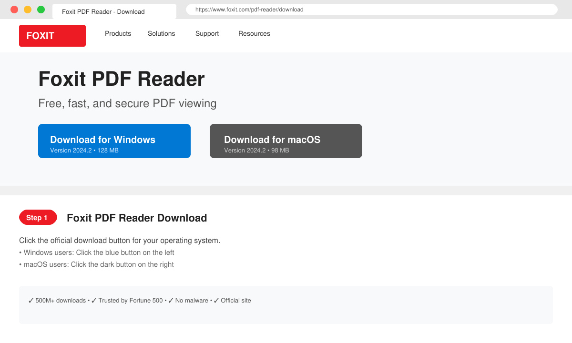Click the green maximize window button

pos(41,10)
